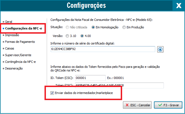Open Formas de Pagamento section
Image resolution: width=185 pixels, height=114 pixels.
tap(20, 42)
